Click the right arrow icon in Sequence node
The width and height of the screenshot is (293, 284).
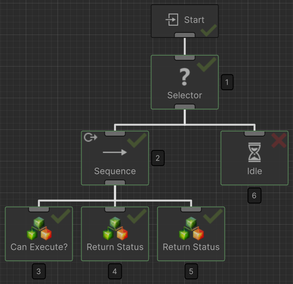coord(115,152)
